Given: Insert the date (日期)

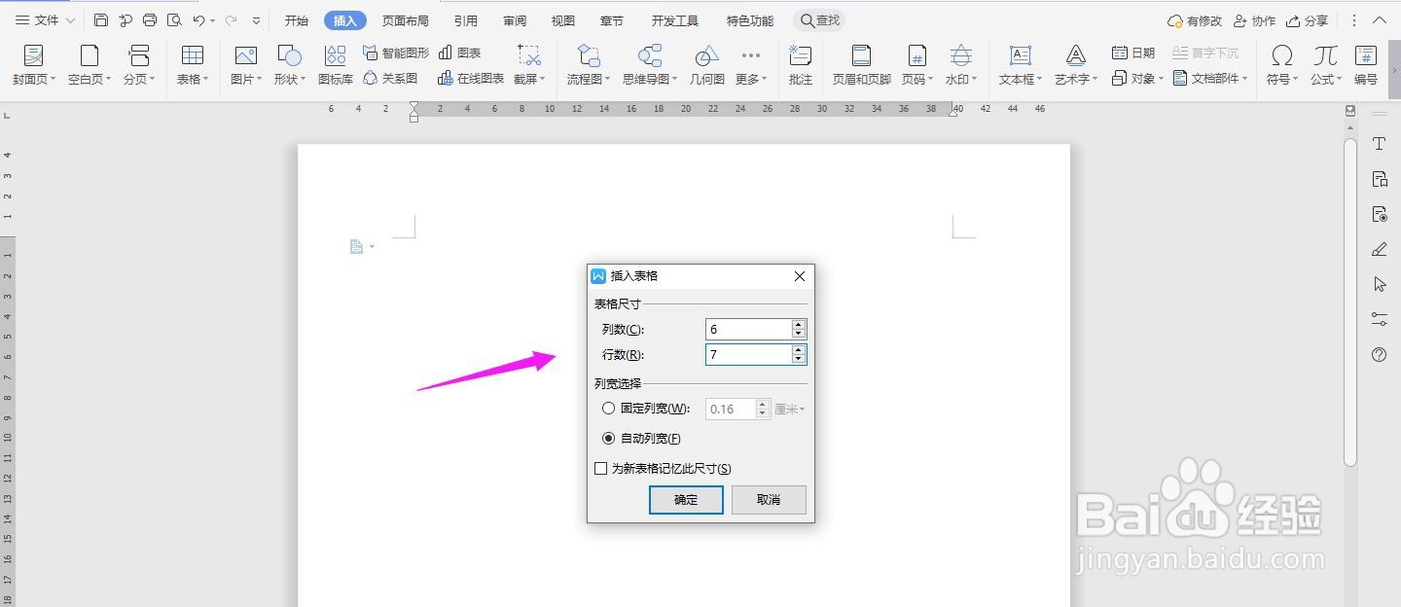Looking at the screenshot, I should point(1133,53).
